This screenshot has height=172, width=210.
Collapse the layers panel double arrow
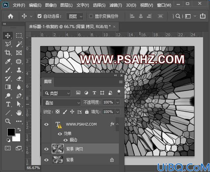pos(116,75)
